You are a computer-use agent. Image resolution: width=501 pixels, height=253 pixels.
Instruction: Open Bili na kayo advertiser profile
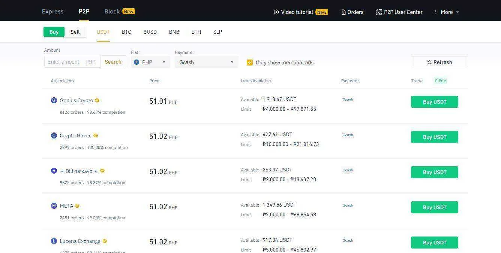(79, 171)
